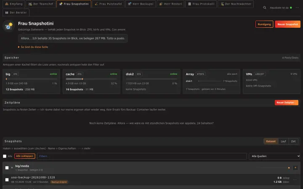Image resolution: width=303 pixels, height=189 pixels.
Task: Group snapshots by Dataset
Action: click(x=271, y=142)
